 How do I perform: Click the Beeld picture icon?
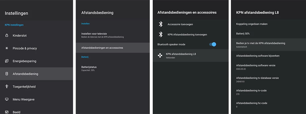7,112
